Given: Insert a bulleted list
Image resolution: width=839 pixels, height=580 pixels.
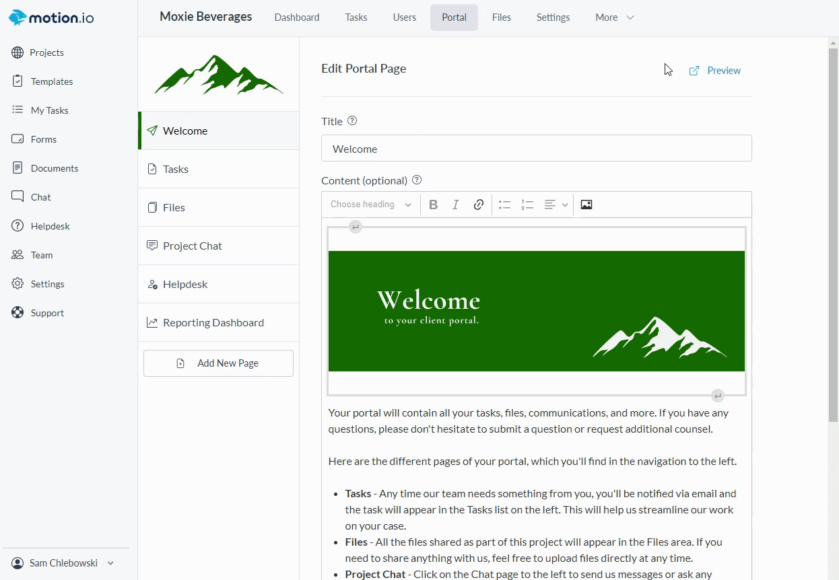Looking at the screenshot, I should click(505, 205).
